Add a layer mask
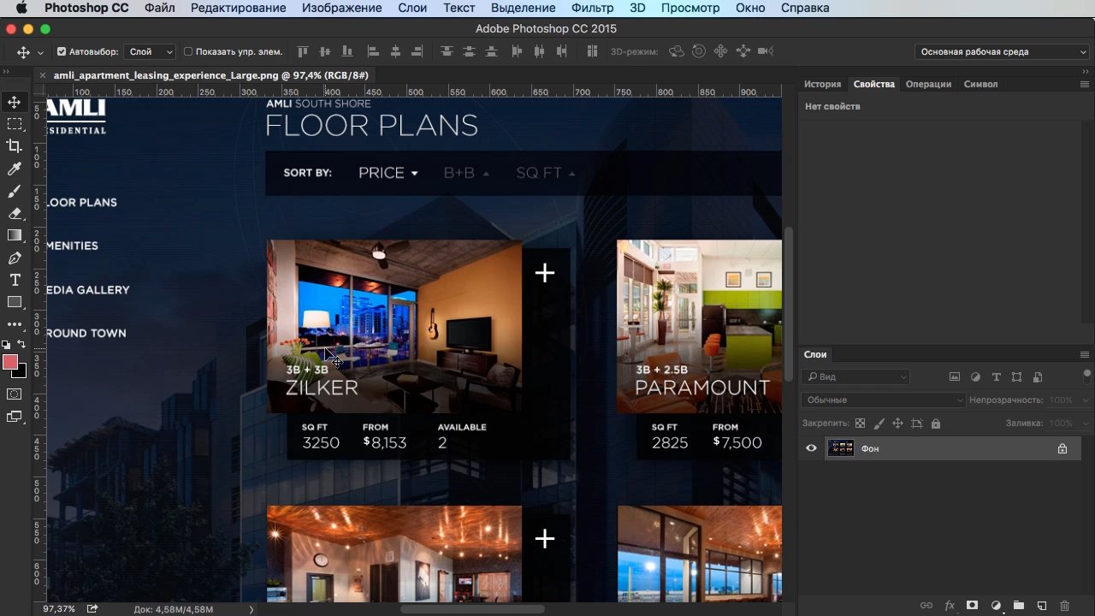The image size is (1095, 616). tap(973, 606)
